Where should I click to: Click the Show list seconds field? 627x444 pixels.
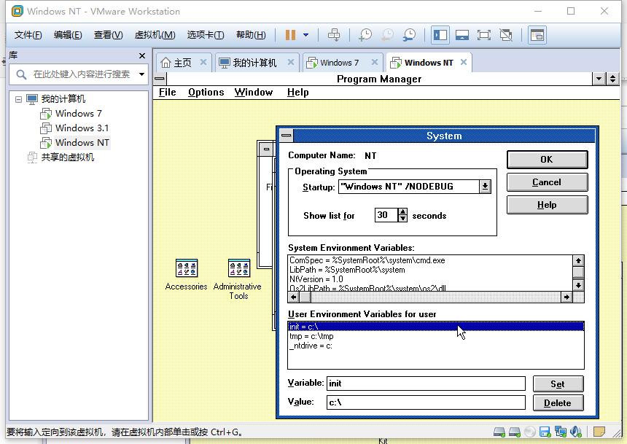(x=386, y=215)
